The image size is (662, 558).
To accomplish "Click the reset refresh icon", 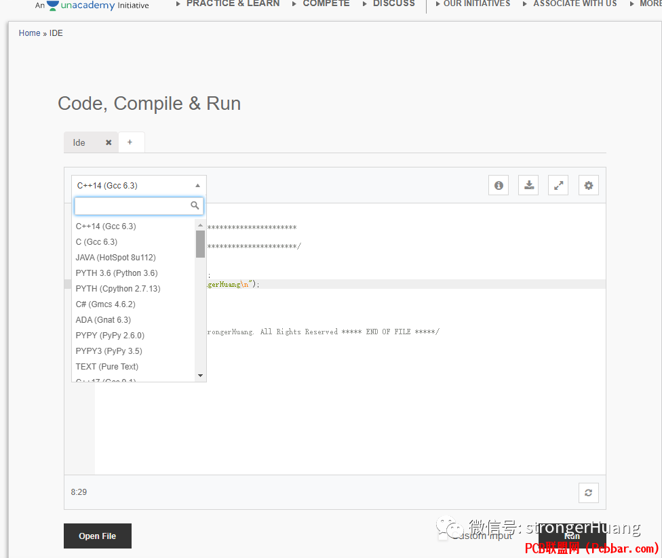I will (x=589, y=493).
